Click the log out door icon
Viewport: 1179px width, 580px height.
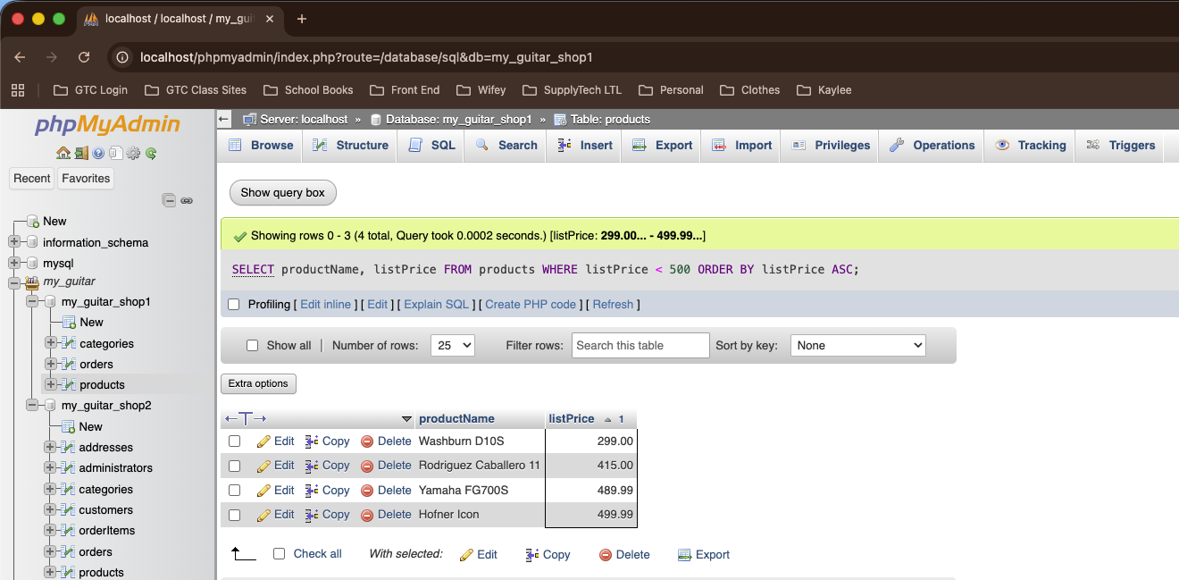pos(80,153)
